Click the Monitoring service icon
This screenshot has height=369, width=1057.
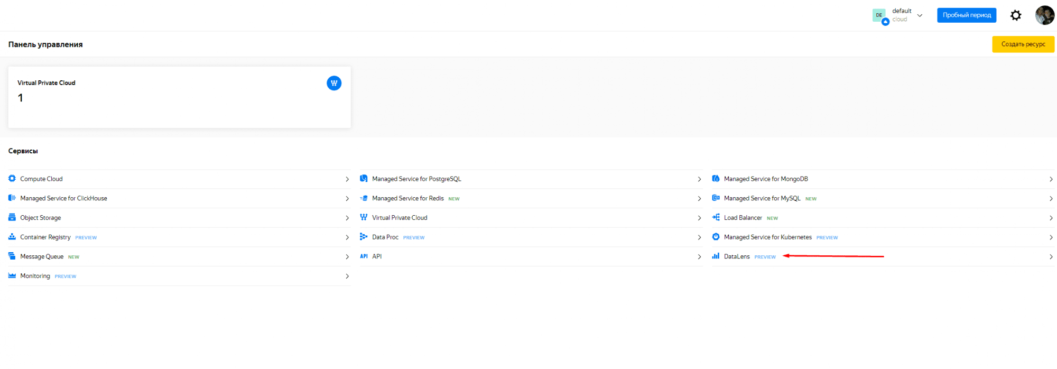tap(12, 275)
